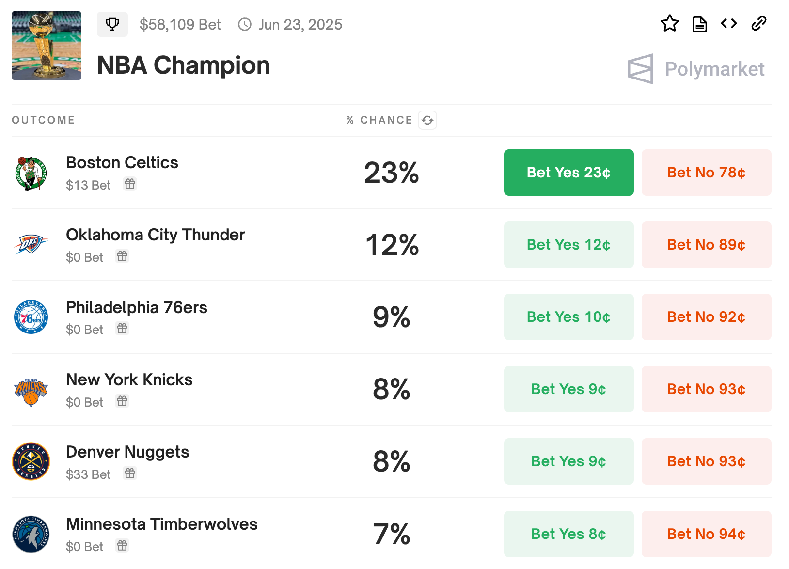Click the star favorite icon
This screenshot has height=569, width=789.
point(669,23)
